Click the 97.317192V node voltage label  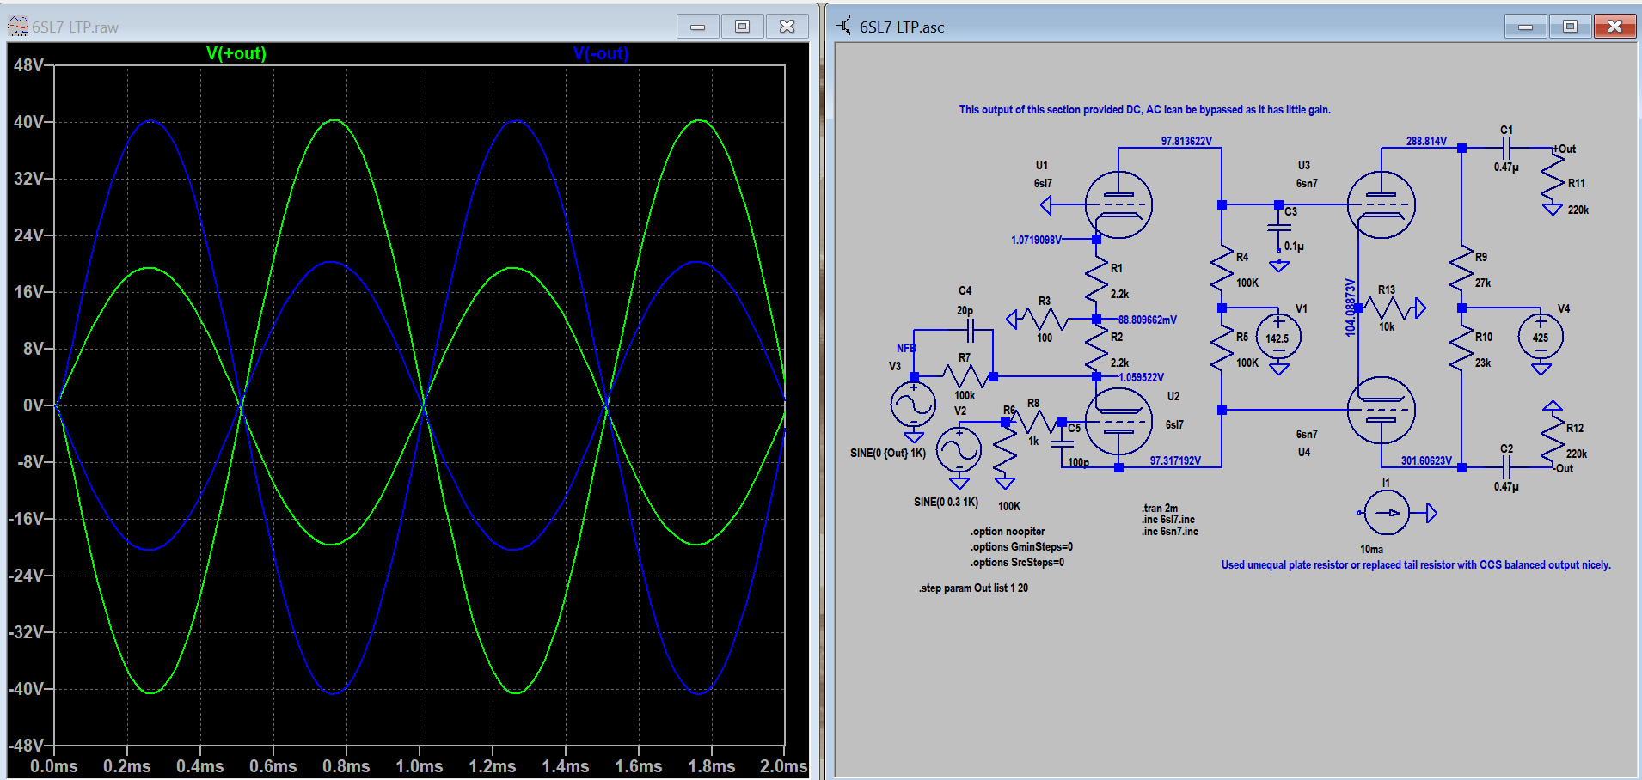1175,461
